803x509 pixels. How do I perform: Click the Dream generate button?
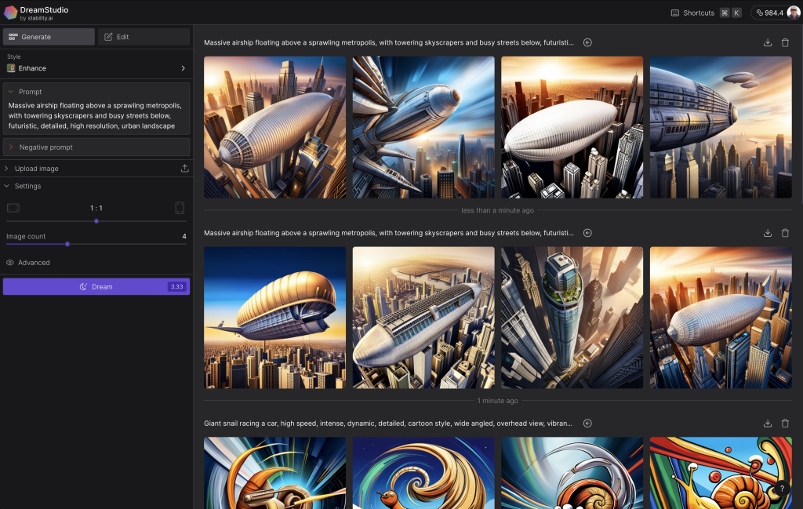click(96, 287)
